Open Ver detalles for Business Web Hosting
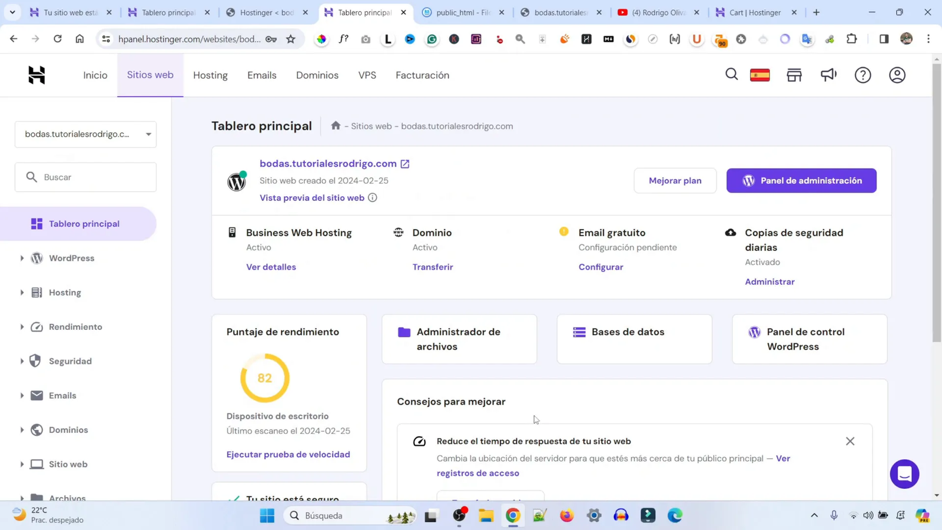This screenshot has height=530, width=942. tap(271, 267)
